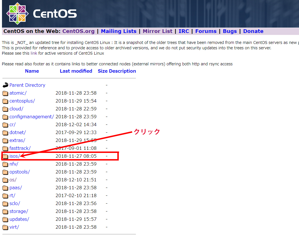Open the virt/ directory
The image size is (299, 236).
pyautogui.click(x=14, y=227)
